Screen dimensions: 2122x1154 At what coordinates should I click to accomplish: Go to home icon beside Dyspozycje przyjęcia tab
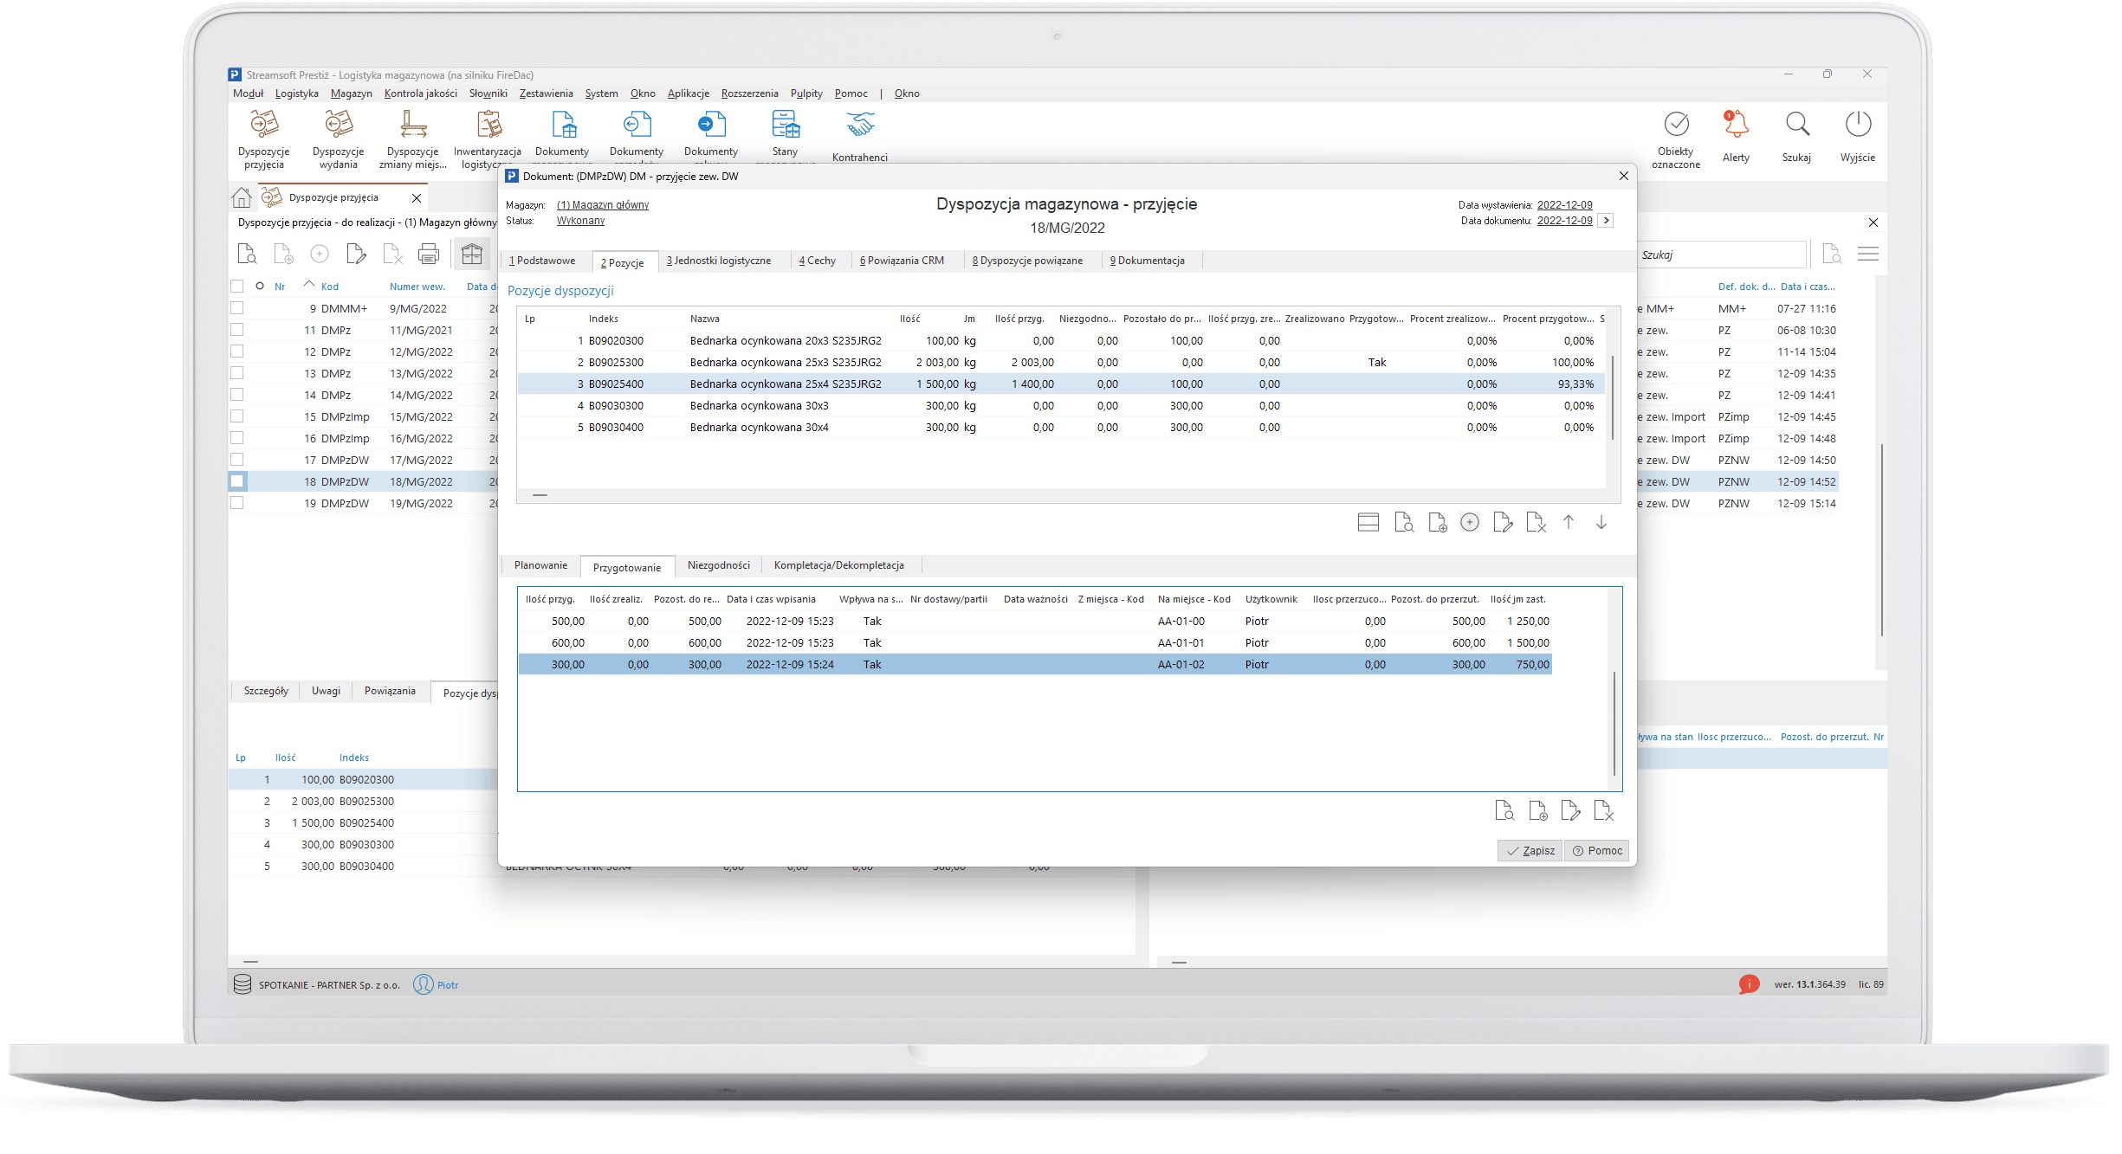pyautogui.click(x=242, y=198)
